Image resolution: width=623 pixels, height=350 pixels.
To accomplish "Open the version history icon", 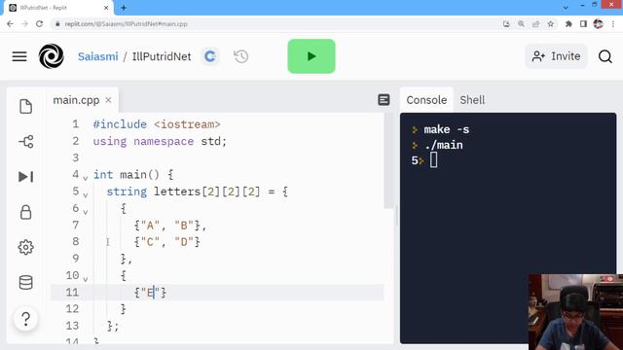I will 240,56.
